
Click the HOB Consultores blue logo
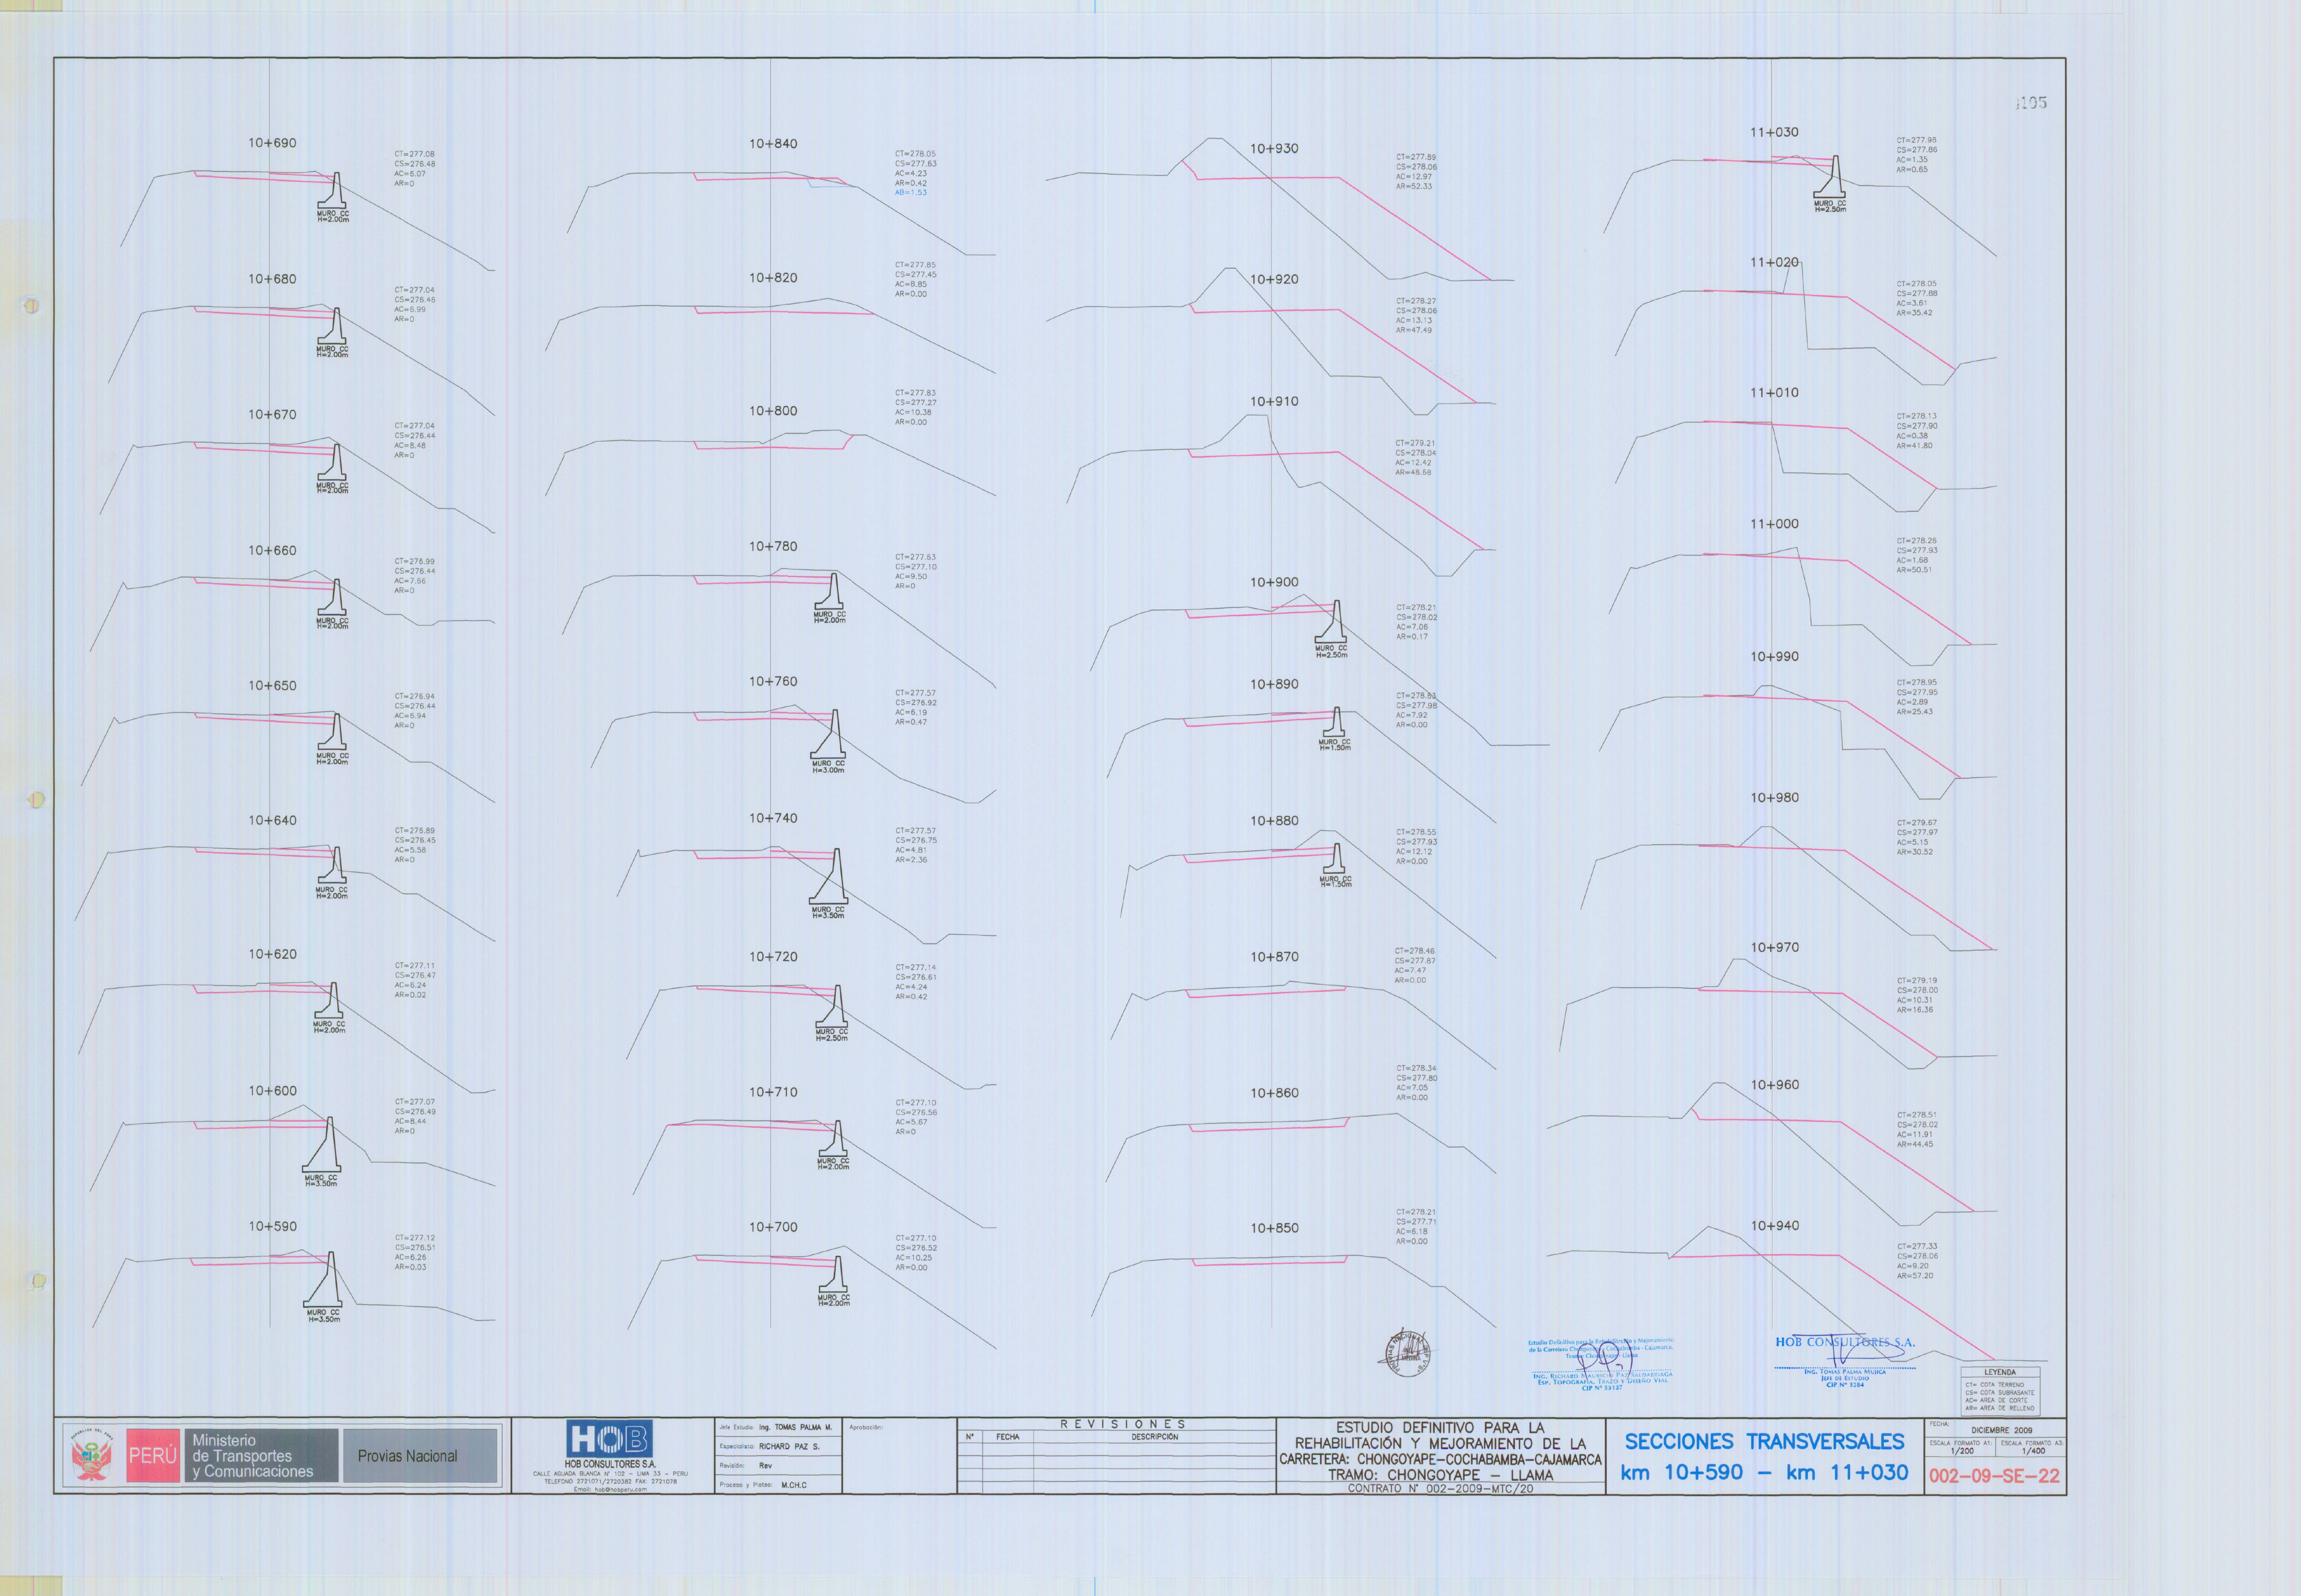(609, 1439)
